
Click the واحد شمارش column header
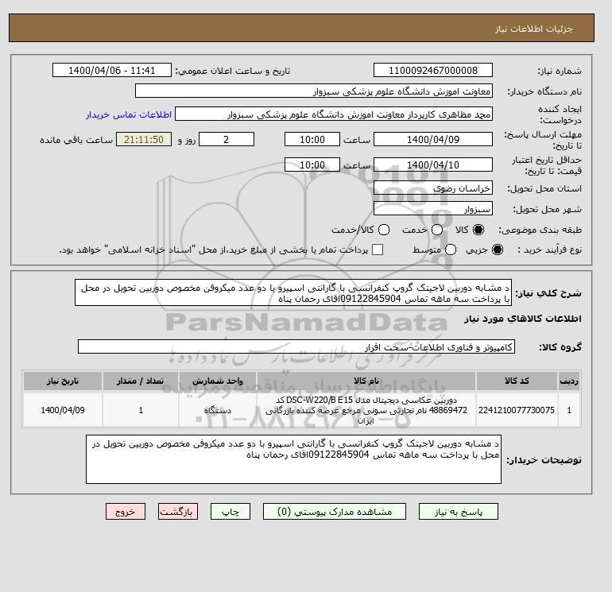218,381
